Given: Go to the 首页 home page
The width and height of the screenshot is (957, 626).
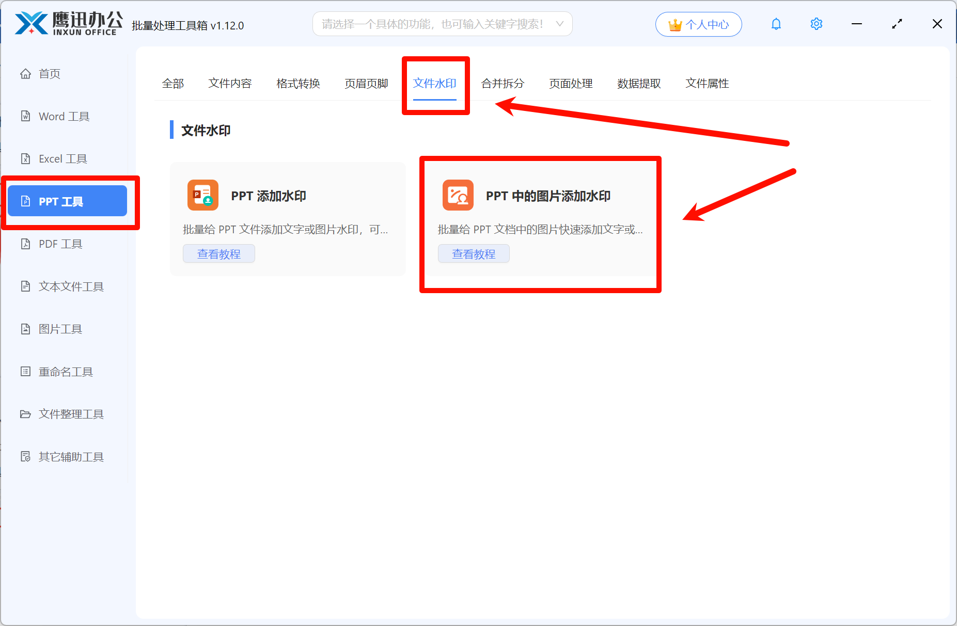Looking at the screenshot, I should click(49, 73).
